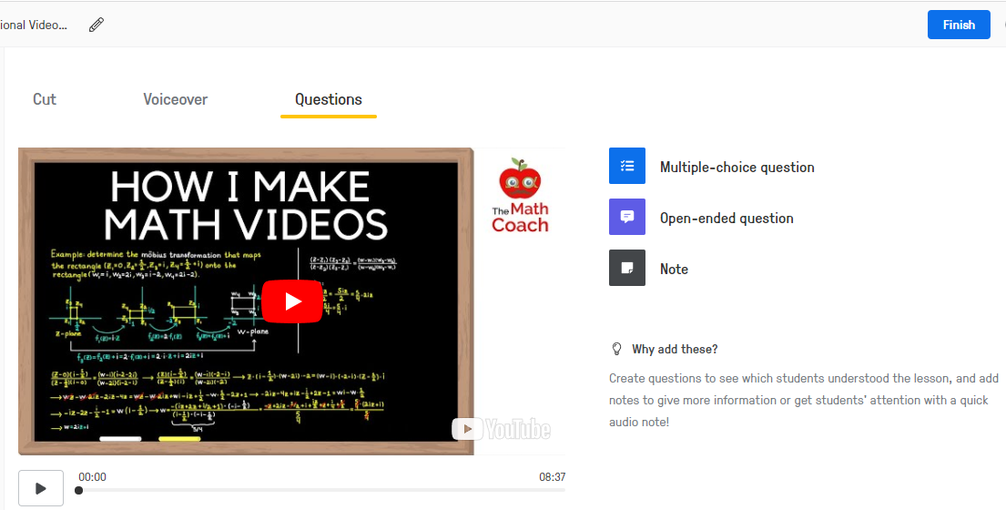The width and height of the screenshot is (1006, 510).
Task: Click the open-ended question speech bubble icon
Action: point(627,217)
